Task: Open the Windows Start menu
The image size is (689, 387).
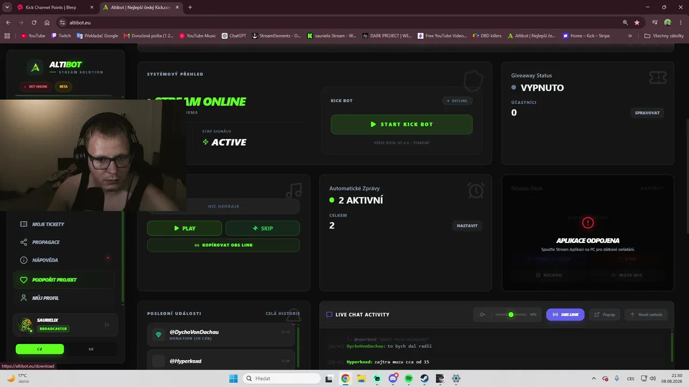Action: (233, 378)
